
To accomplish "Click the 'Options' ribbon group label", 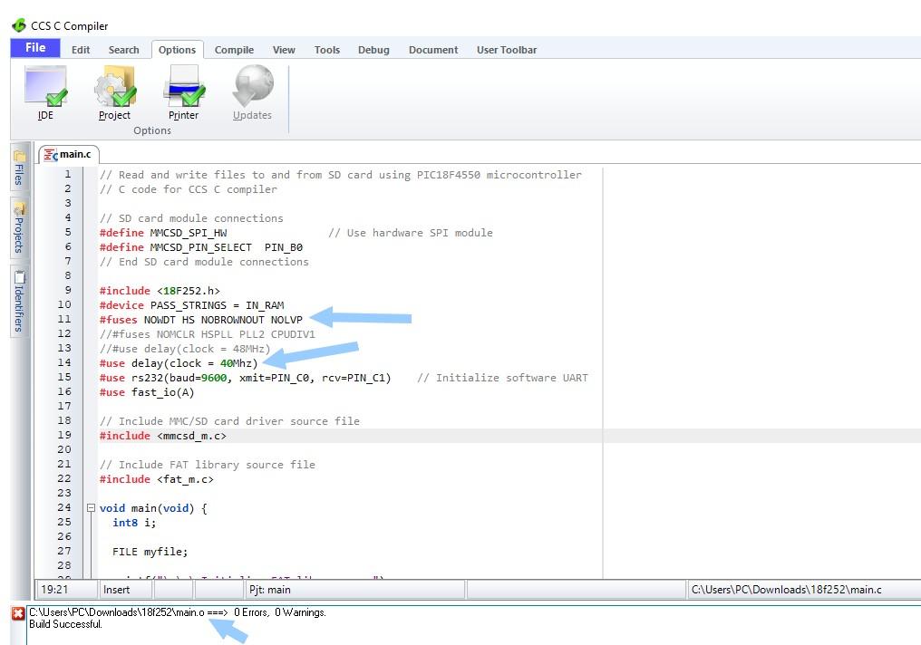I will [x=152, y=130].
